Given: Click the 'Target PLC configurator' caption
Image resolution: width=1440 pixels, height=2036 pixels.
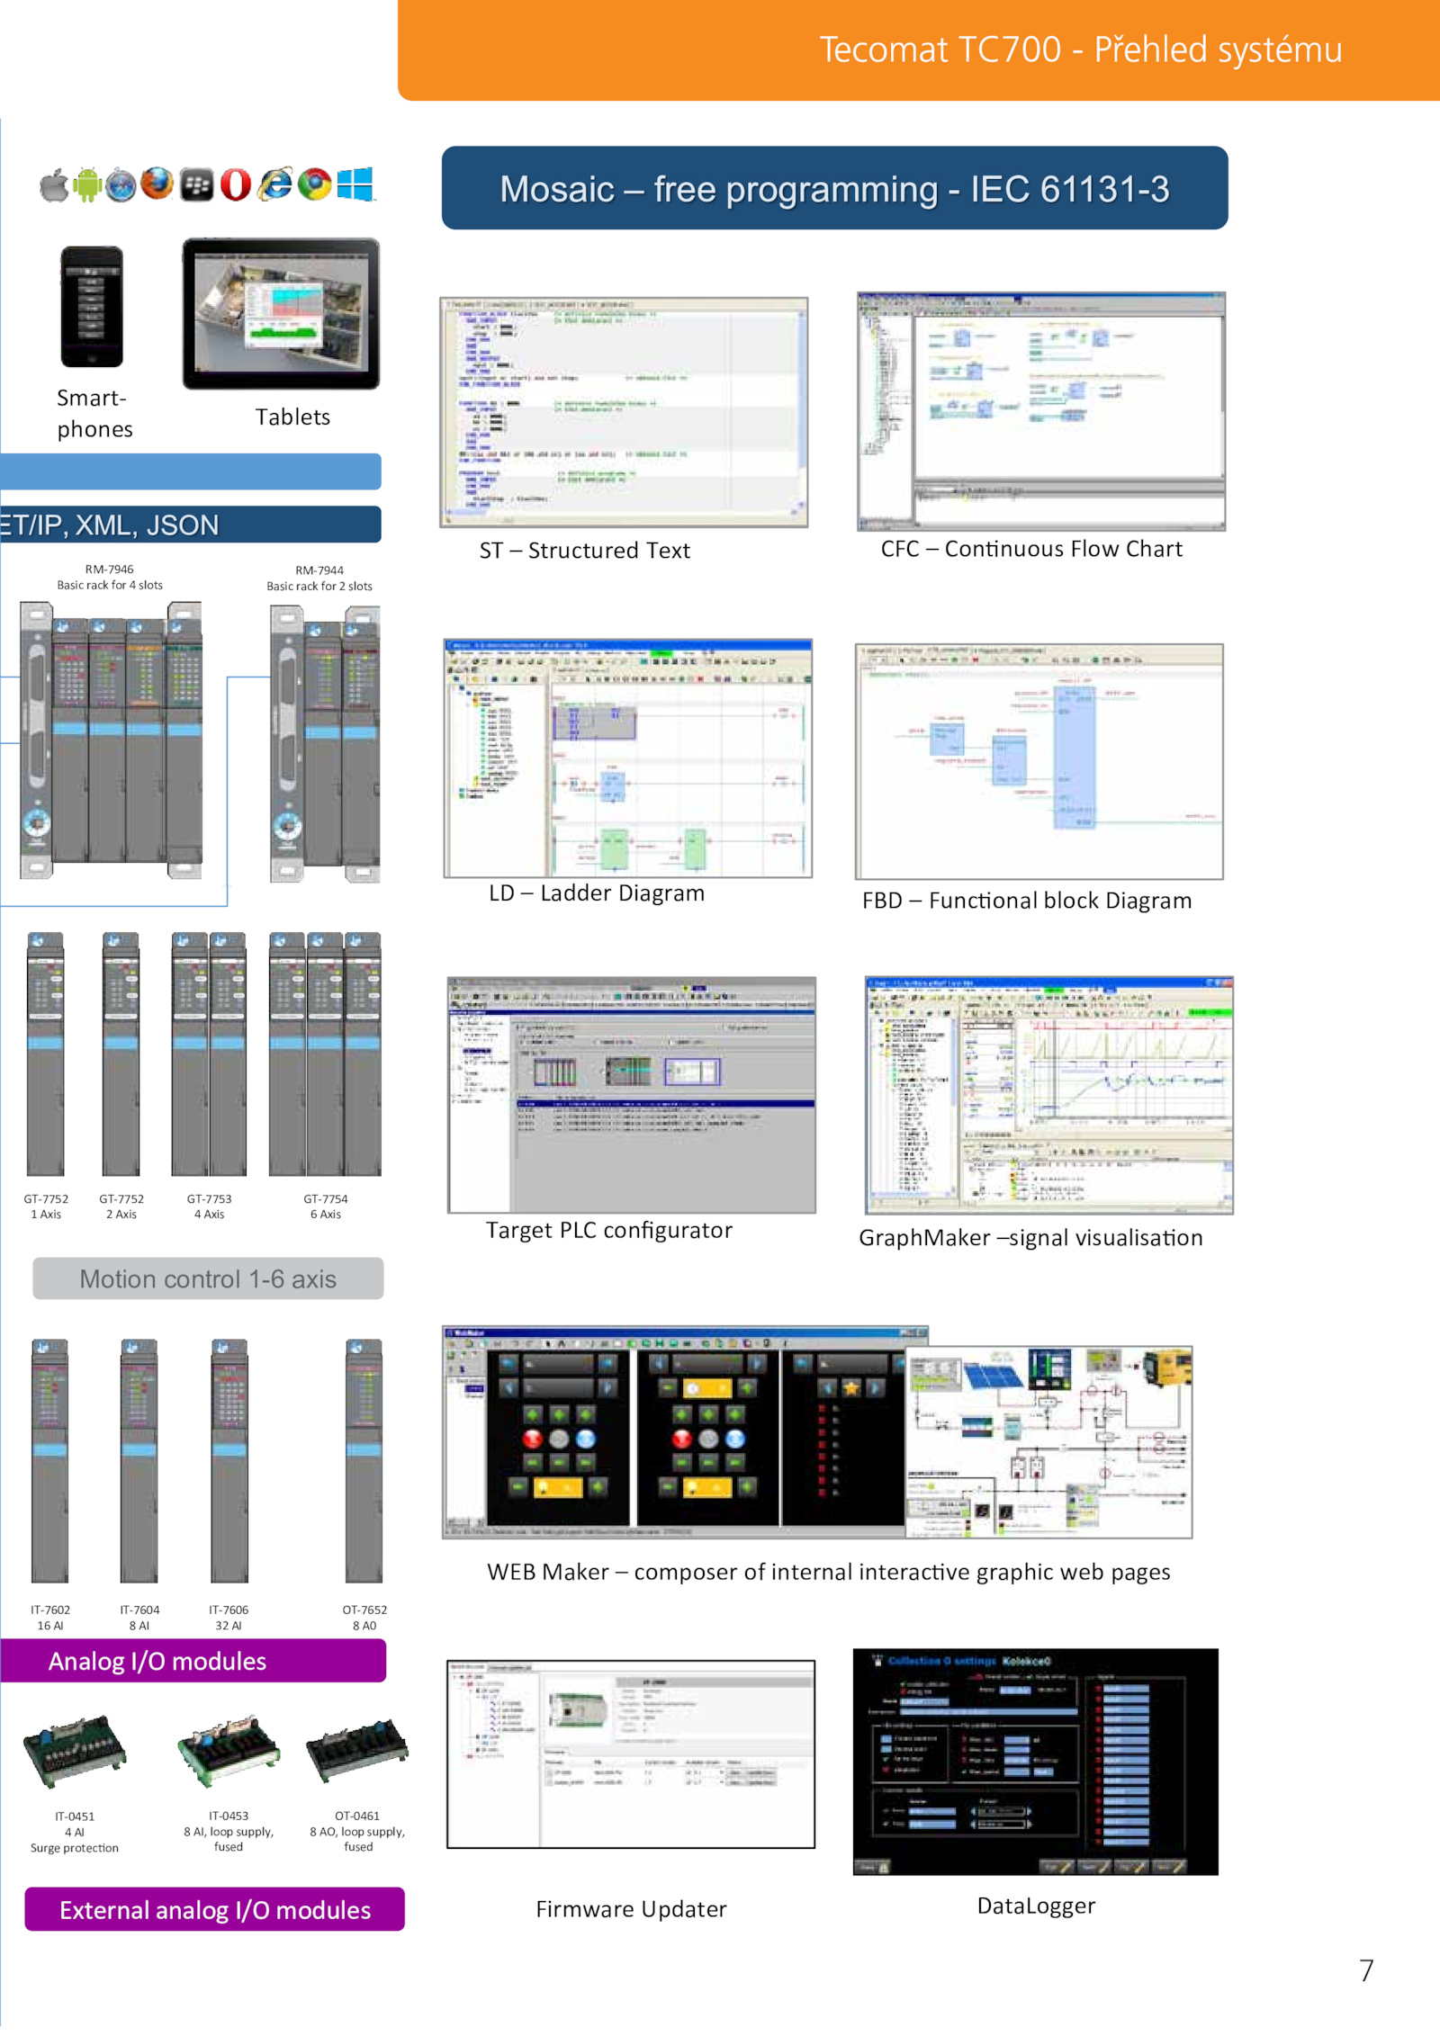Looking at the screenshot, I should [609, 1231].
